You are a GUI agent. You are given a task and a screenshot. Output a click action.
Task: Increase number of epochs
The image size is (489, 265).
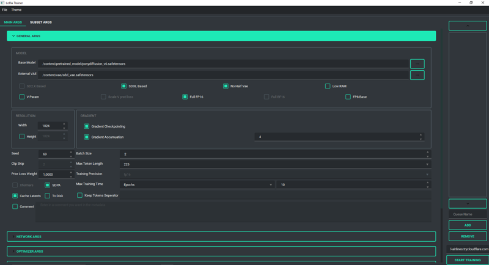click(x=427, y=183)
